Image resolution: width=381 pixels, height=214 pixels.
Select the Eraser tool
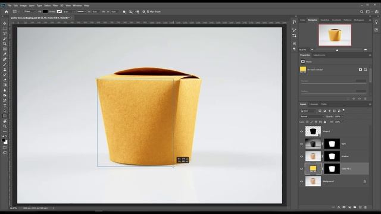click(5, 80)
